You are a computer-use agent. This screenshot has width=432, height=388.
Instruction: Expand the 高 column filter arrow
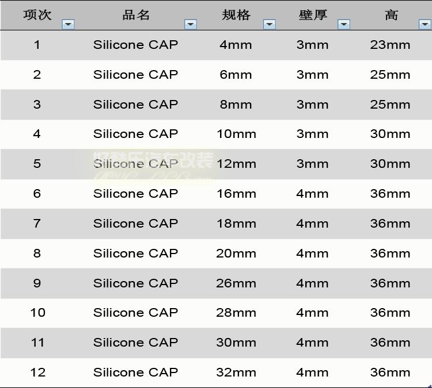click(x=425, y=24)
